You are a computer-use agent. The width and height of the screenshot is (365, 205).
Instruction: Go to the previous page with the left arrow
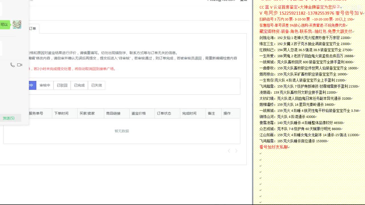coord(229,151)
